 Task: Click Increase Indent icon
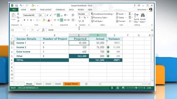click(x=69, y=20)
